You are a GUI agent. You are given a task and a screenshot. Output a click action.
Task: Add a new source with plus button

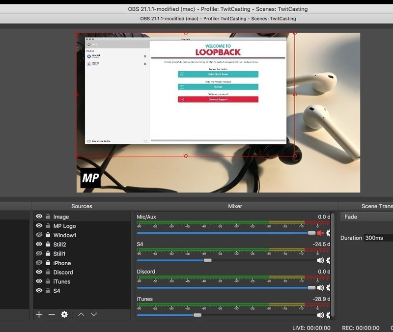[39, 314]
